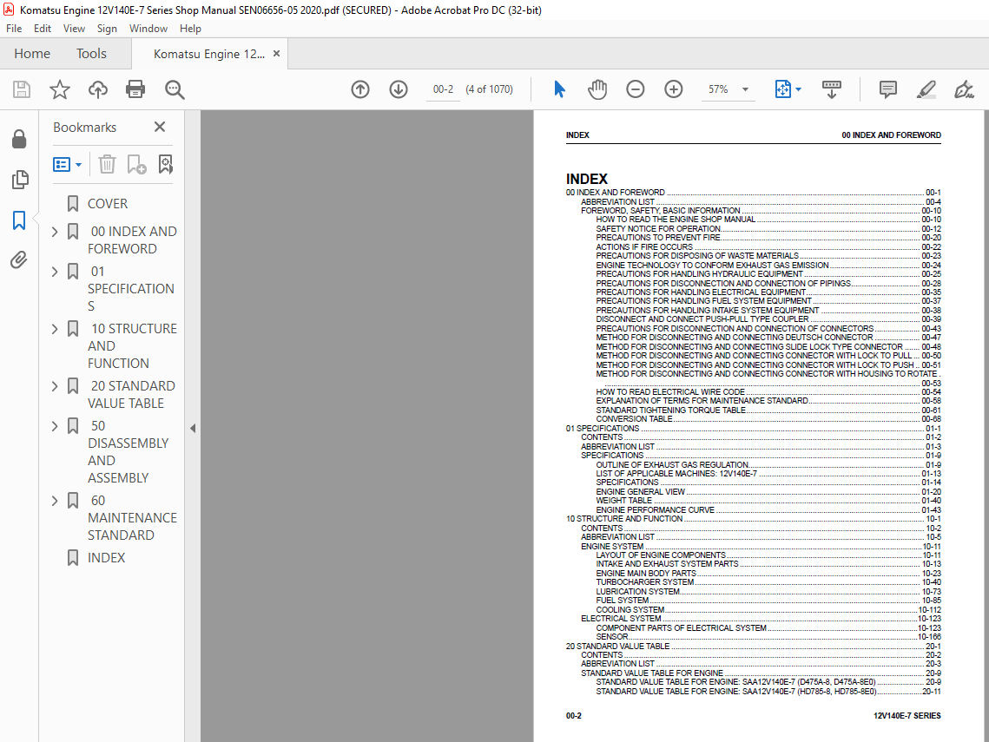
Task: Close the Bookmarks panel
Action: coord(161,128)
